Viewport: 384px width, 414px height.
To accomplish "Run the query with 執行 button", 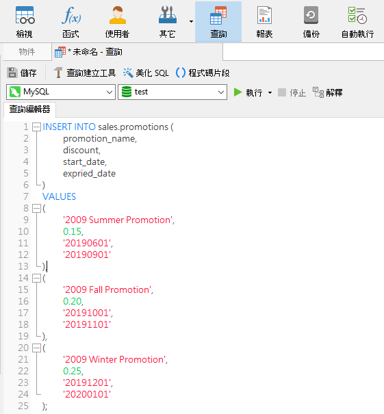I will (248, 92).
